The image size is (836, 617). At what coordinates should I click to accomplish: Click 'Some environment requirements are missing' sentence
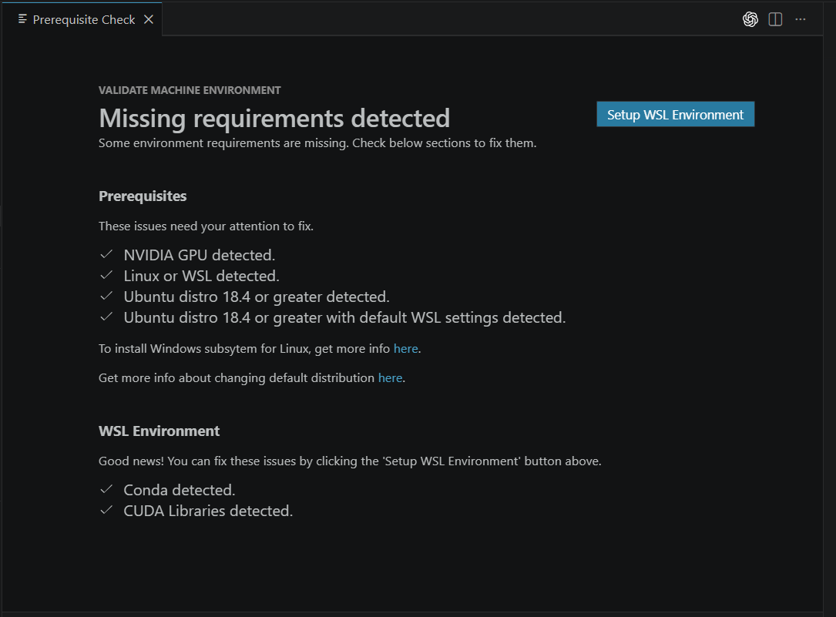point(317,143)
